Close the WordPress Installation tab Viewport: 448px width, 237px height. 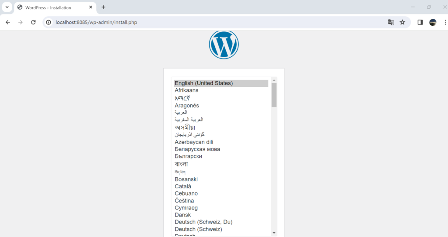pyautogui.click(x=91, y=7)
